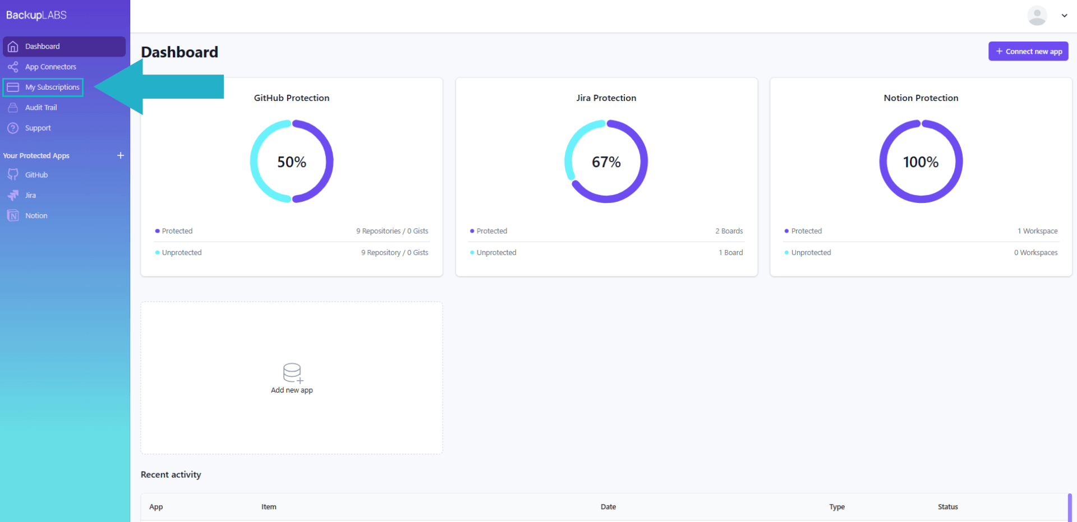Click the GitHub logo icon in sidebar
1077x522 pixels.
pyautogui.click(x=13, y=175)
